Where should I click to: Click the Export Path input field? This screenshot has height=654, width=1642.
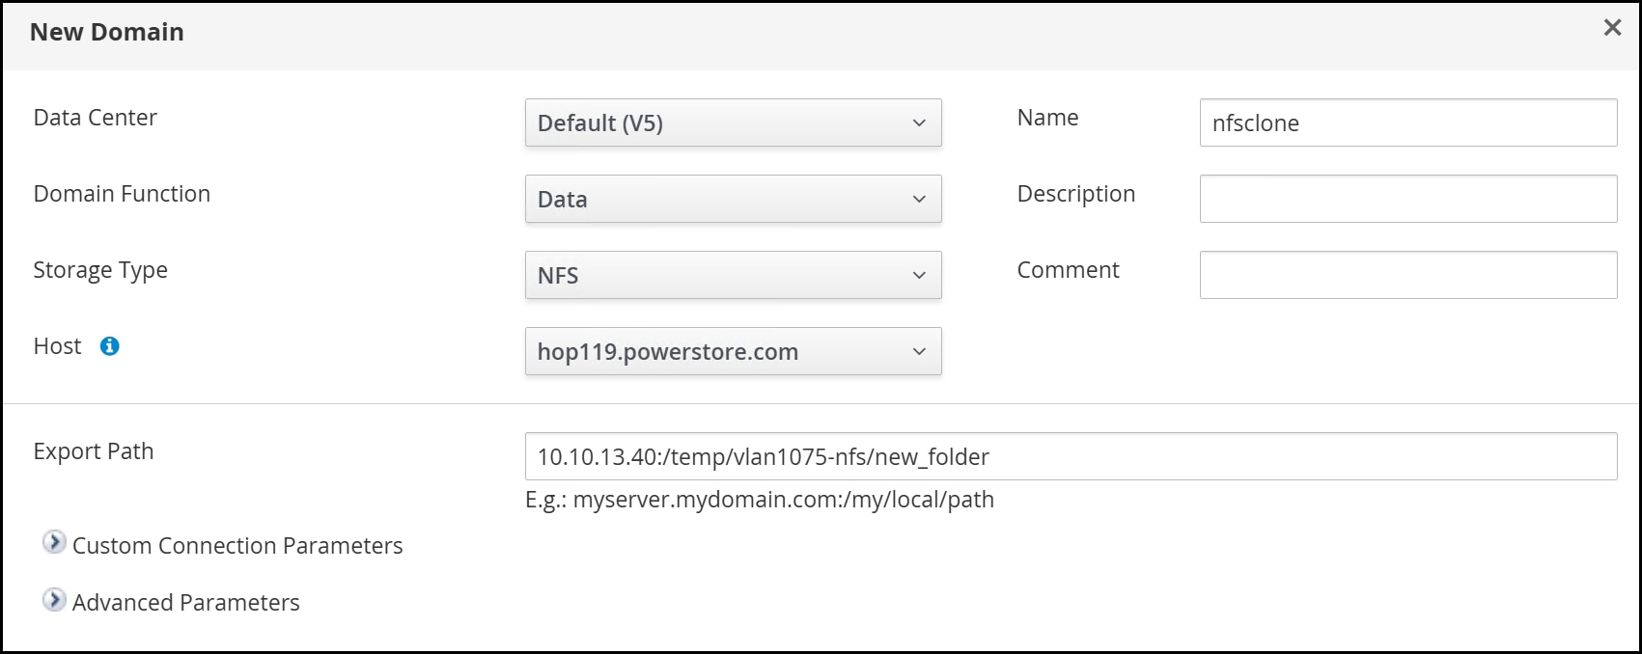pos(1071,456)
